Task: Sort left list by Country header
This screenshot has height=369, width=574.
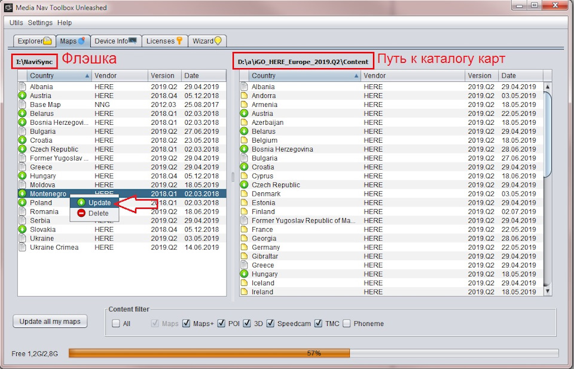Action: [x=59, y=76]
